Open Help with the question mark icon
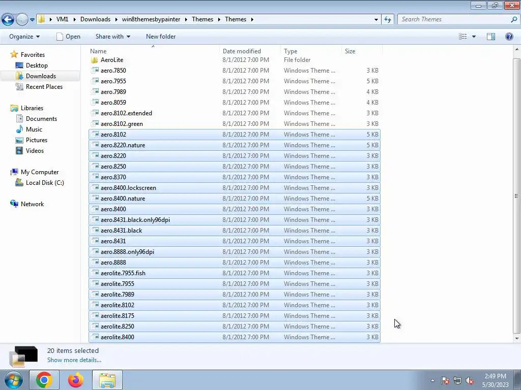Viewport: 521px width, 390px height. pos(509,37)
